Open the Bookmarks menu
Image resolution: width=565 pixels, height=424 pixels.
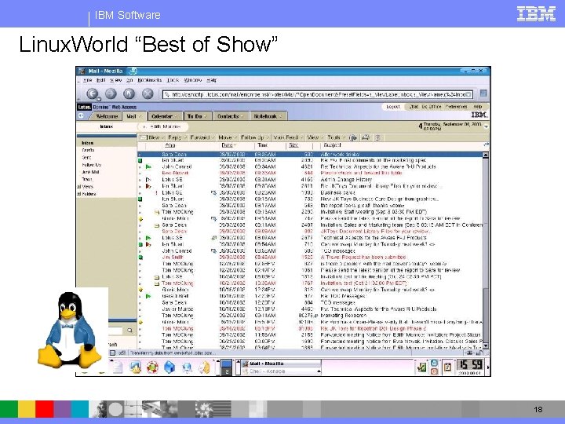[x=150, y=80]
